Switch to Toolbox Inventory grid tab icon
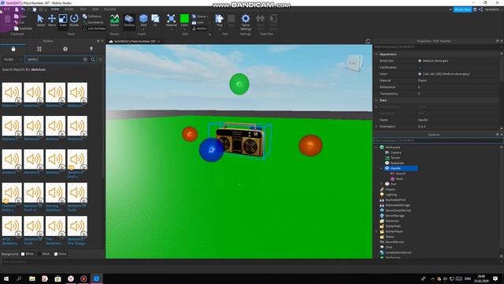 (39, 49)
